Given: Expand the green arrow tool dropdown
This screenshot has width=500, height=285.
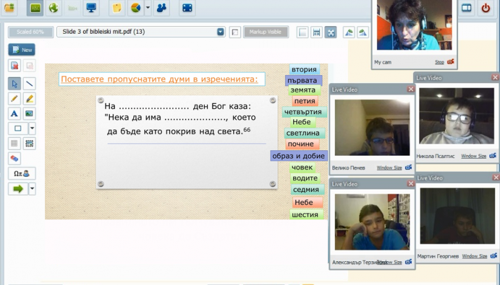Looking at the screenshot, I should coord(32,188).
